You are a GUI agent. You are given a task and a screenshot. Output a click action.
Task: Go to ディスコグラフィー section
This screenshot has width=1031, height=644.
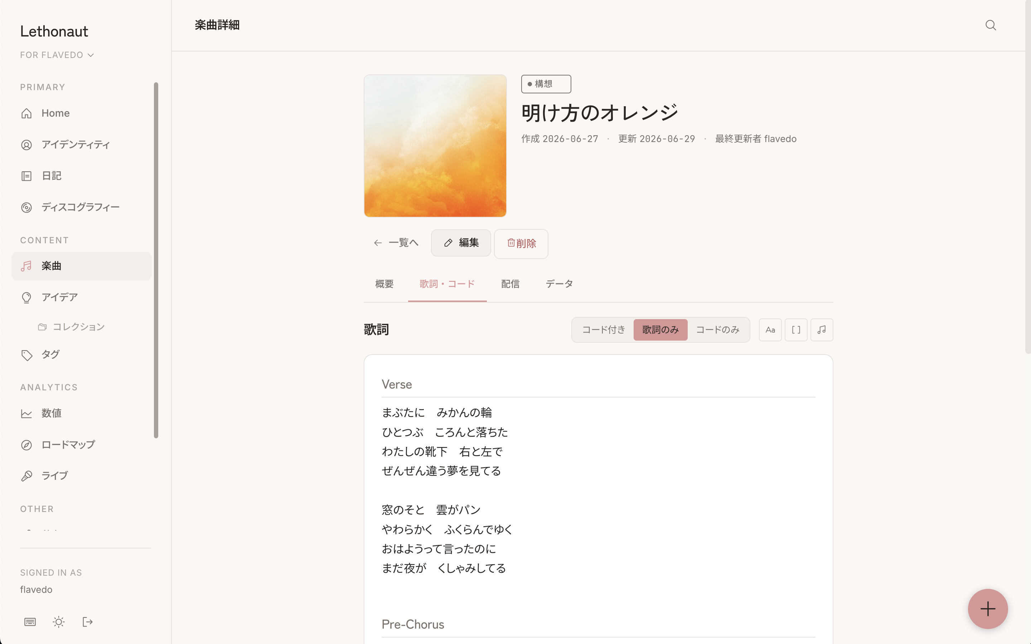[x=81, y=207]
